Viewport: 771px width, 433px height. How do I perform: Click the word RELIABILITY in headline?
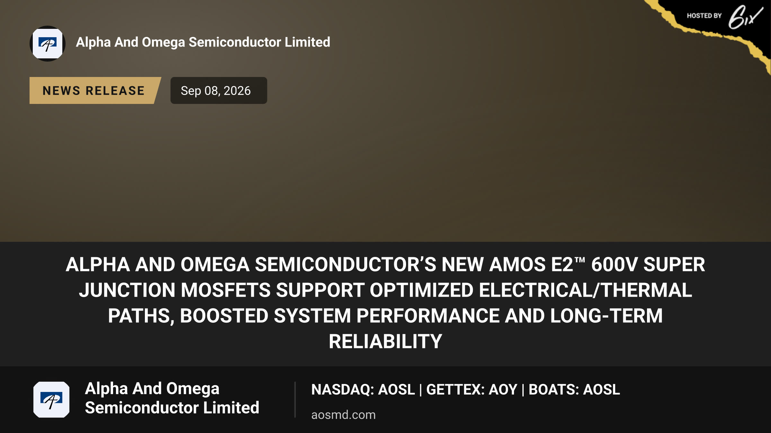[x=385, y=341]
